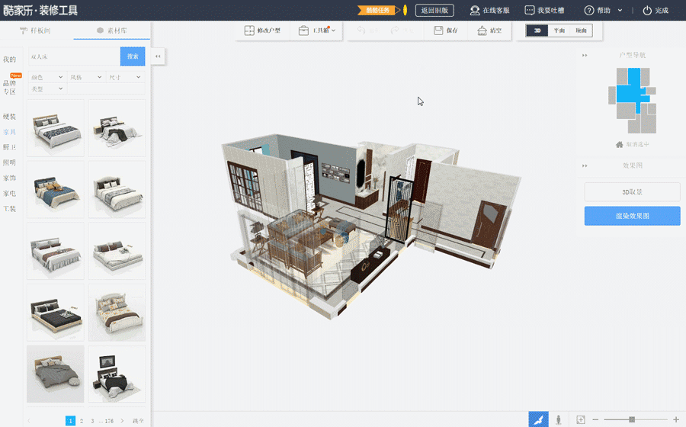Click the fit-to-screen icon near zoom
The height and width of the screenshot is (427, 686).
pyautogui.click(x=581, y=420)
